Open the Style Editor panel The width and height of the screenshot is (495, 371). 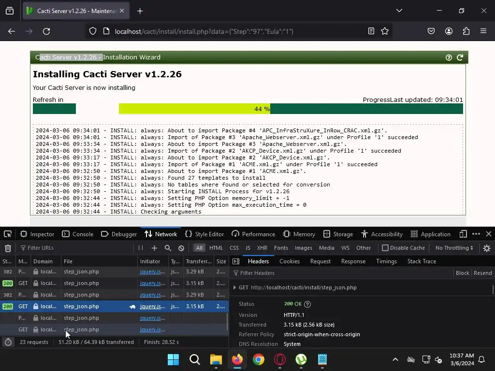pyautogui.click(x=204, y=234)
